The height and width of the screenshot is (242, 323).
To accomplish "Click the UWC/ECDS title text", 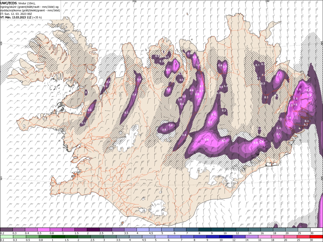I will pos(9,3).
